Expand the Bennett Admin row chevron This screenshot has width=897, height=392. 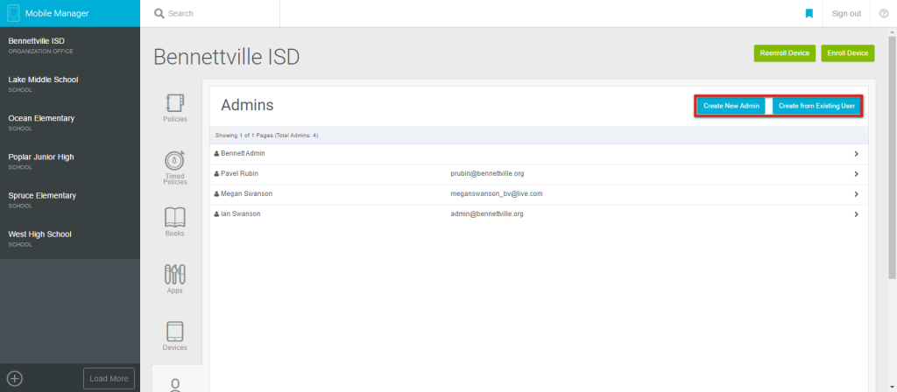[857, 154]
